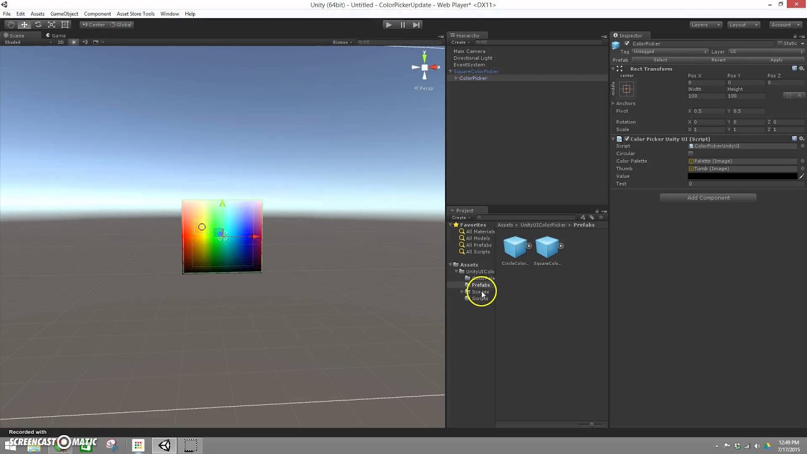Toggle ColorPicker object active checkbox
The image size is (807, 454).
[627, 44]
